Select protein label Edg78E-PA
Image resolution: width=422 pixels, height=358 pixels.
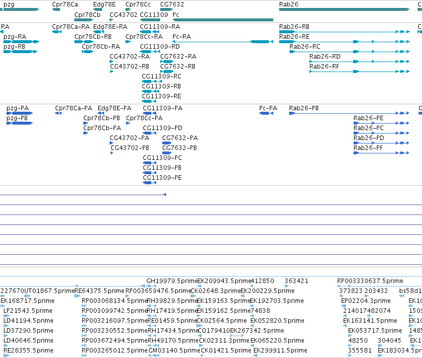pos(115,108)
